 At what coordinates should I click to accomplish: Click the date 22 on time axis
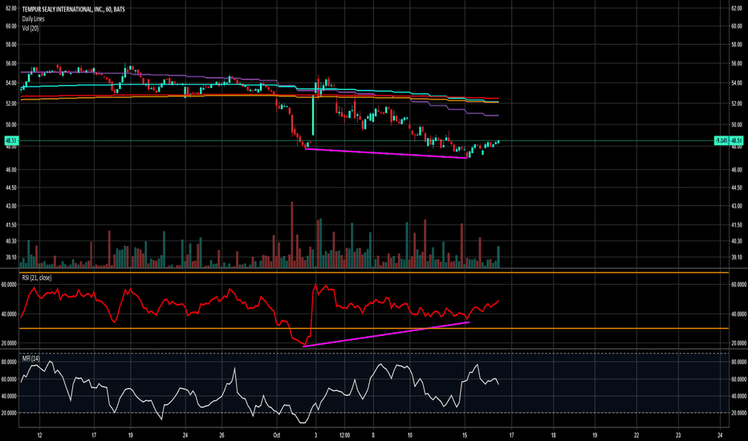(636, 435)
